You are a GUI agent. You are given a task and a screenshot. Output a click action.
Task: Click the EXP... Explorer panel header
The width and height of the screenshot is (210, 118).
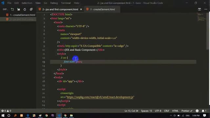tap(5, 10)
